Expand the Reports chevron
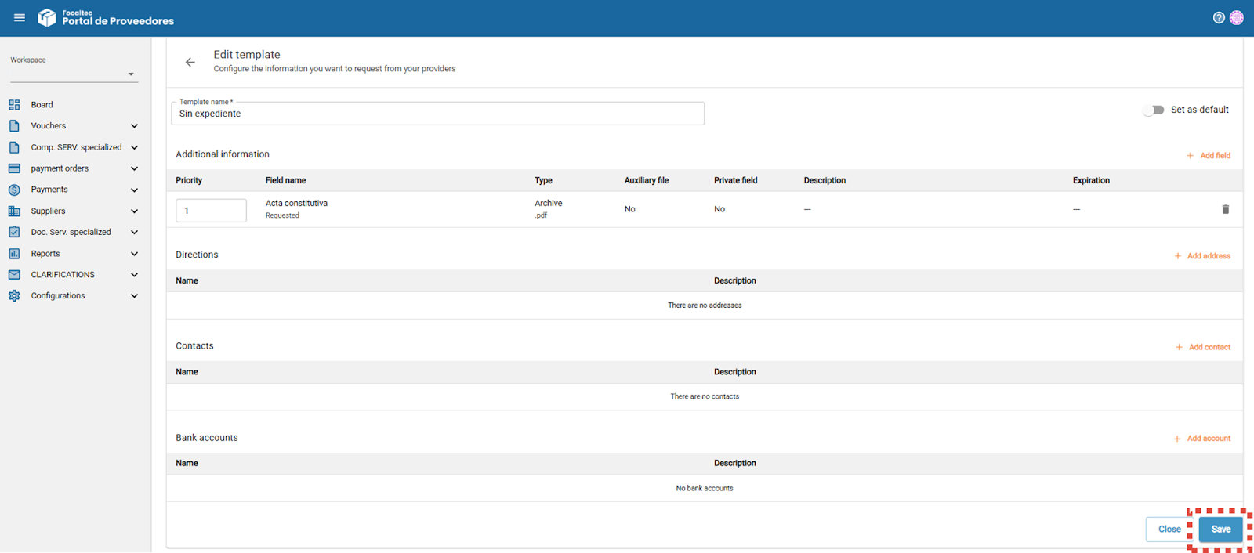The height and width of the screenshot is (553, 1254). tap(134, 254)
